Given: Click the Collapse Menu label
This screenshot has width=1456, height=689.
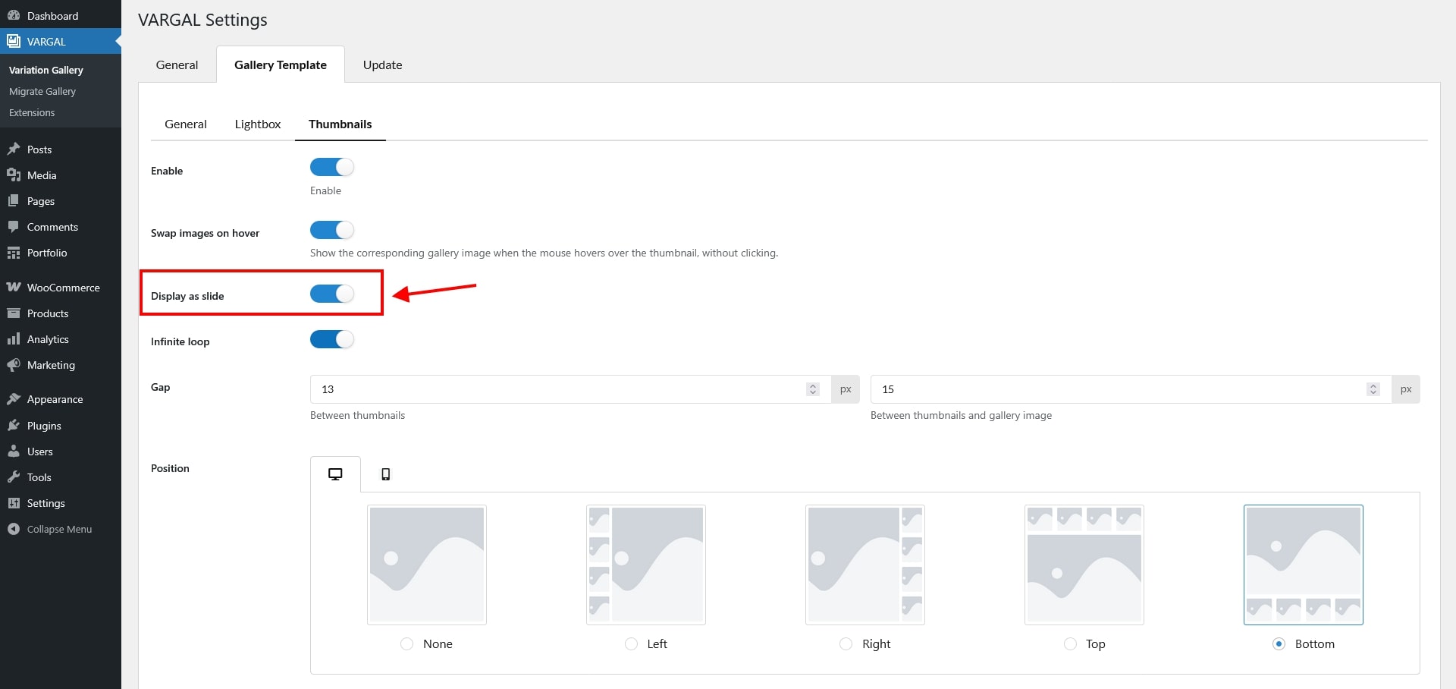Looking at the screenshot, I should tap(59, 529).
